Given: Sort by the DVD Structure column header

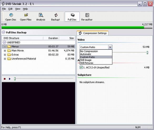Looking at the screenshot, I should 22,38.
